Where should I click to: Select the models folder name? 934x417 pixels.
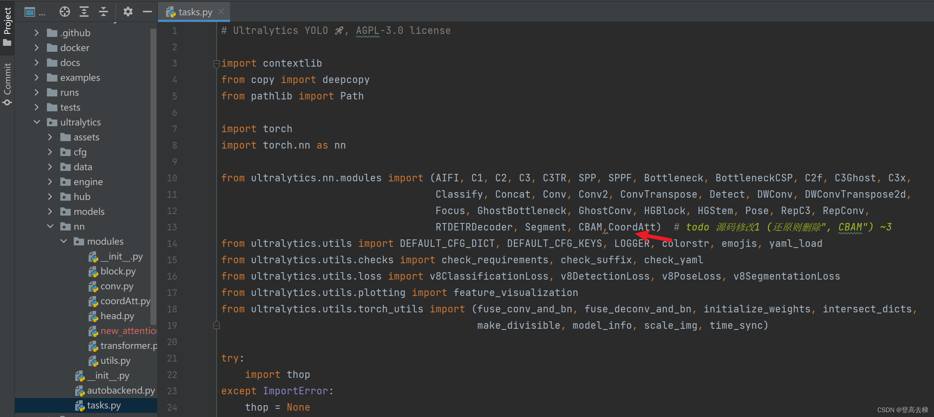click(89, 211)
